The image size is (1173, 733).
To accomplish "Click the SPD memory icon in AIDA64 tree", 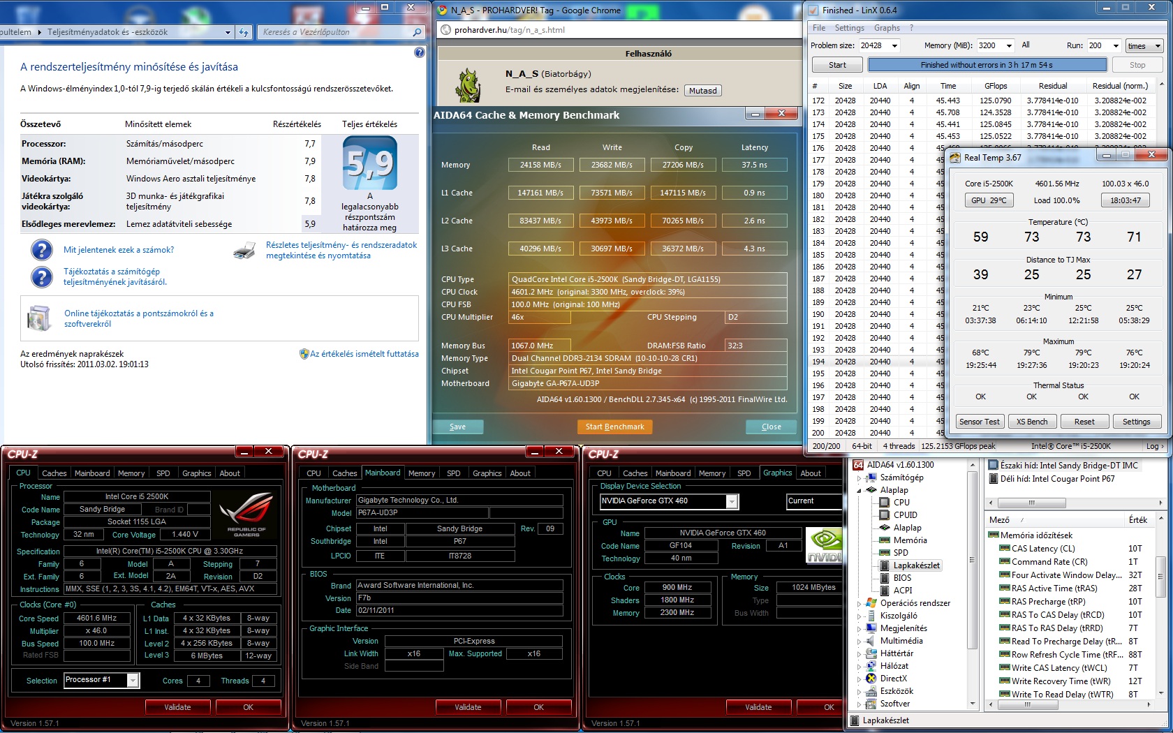I will [x=884, y=553].
